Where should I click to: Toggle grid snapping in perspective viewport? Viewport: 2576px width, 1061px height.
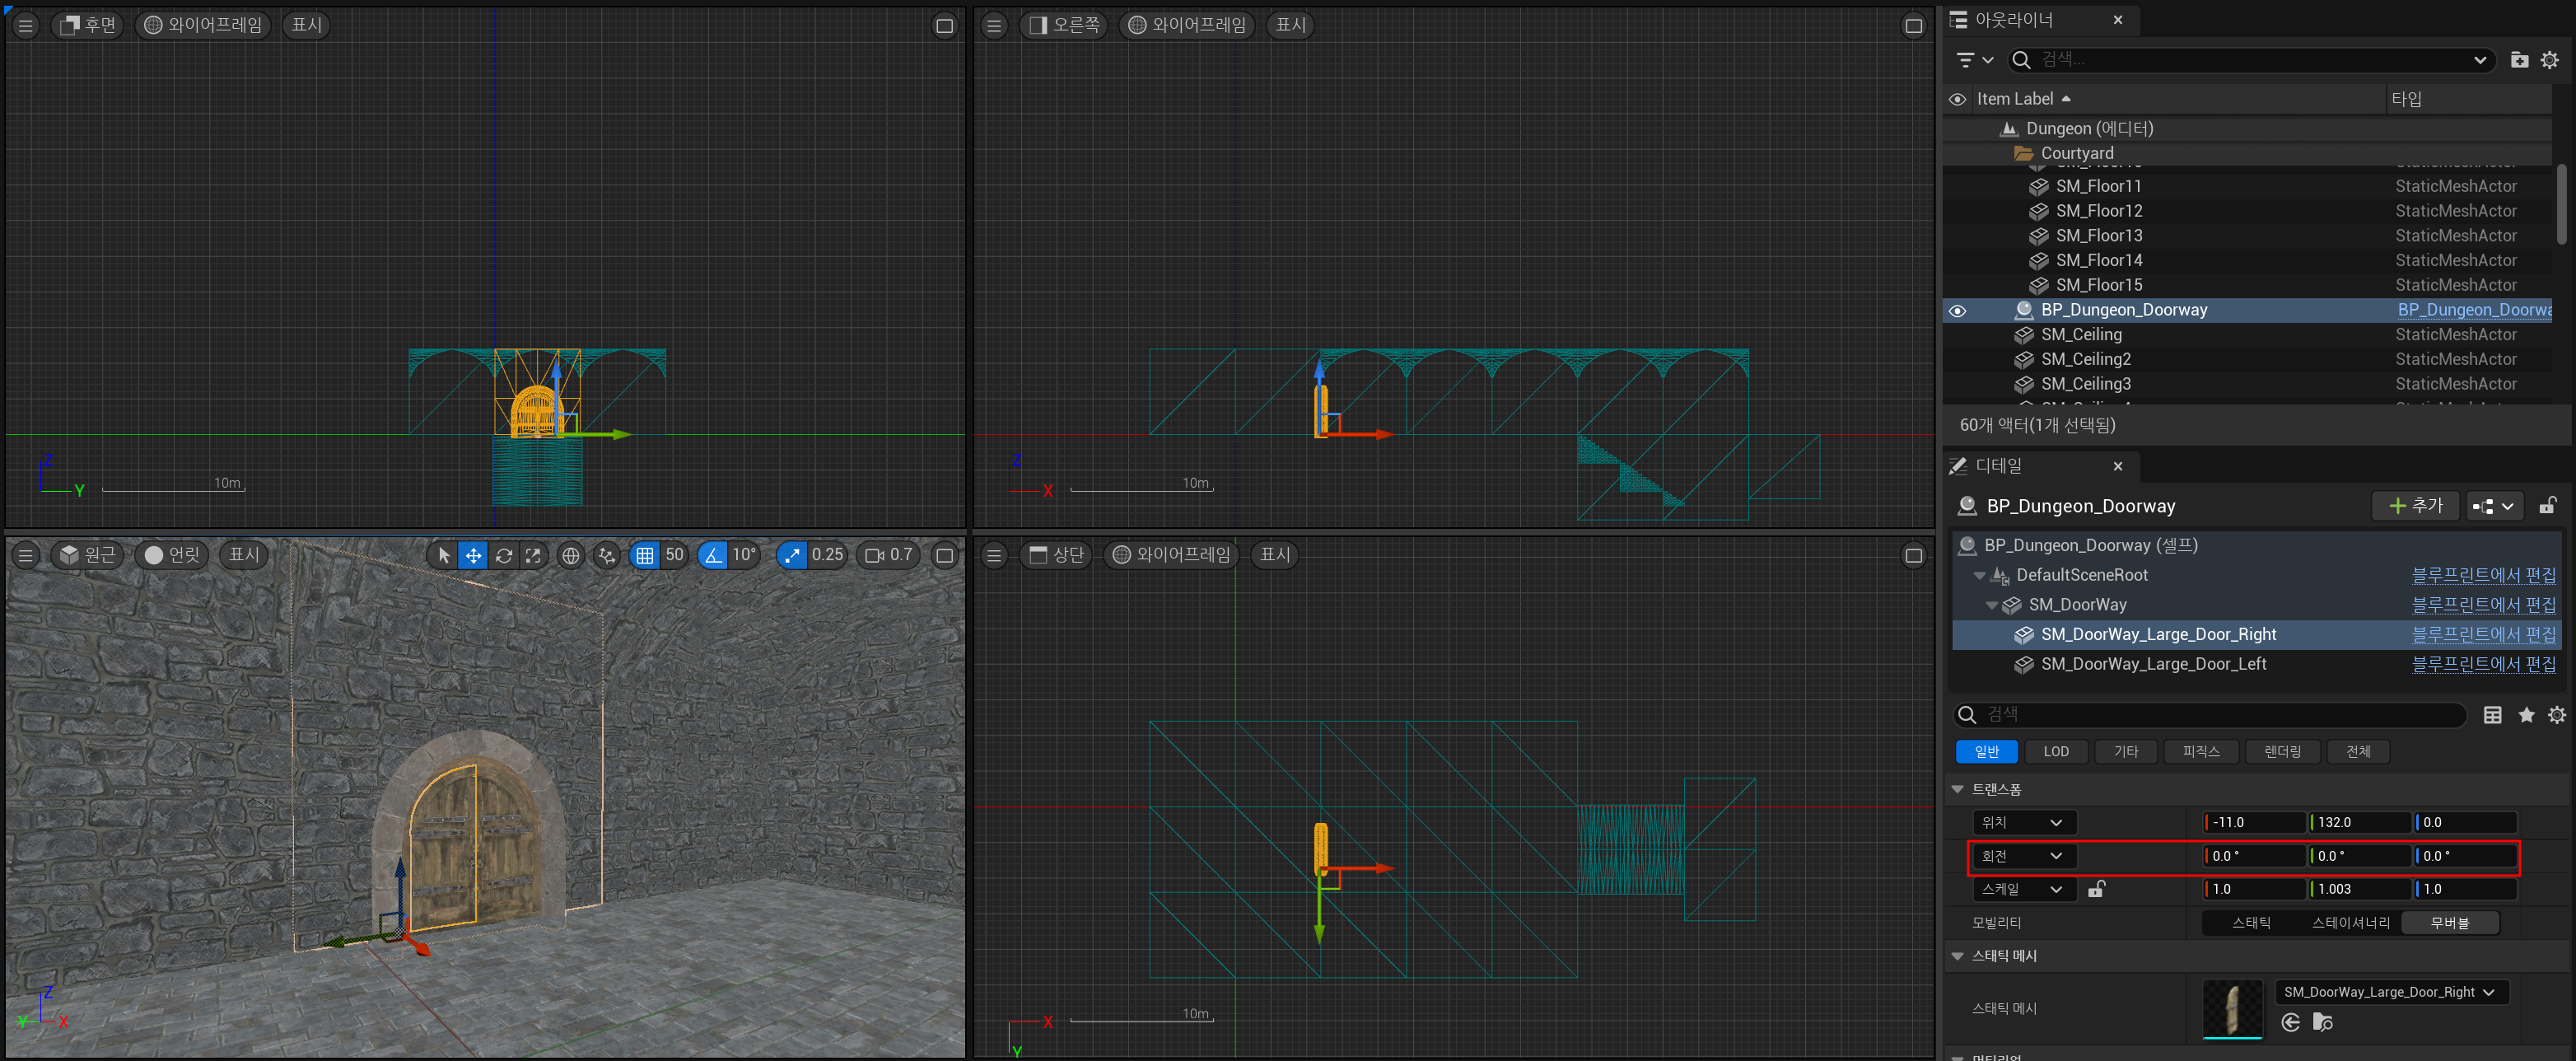(645, 555)
